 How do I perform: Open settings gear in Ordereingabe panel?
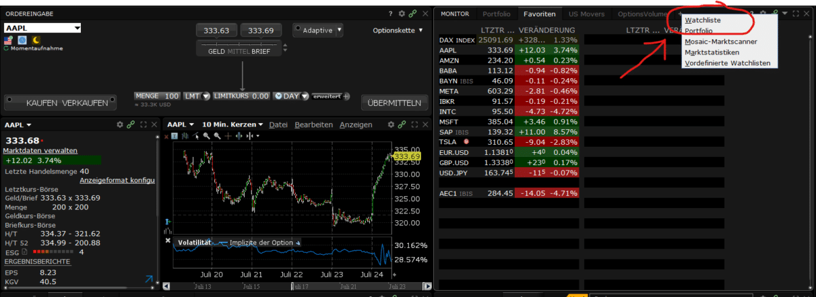(x=401, y=14)
